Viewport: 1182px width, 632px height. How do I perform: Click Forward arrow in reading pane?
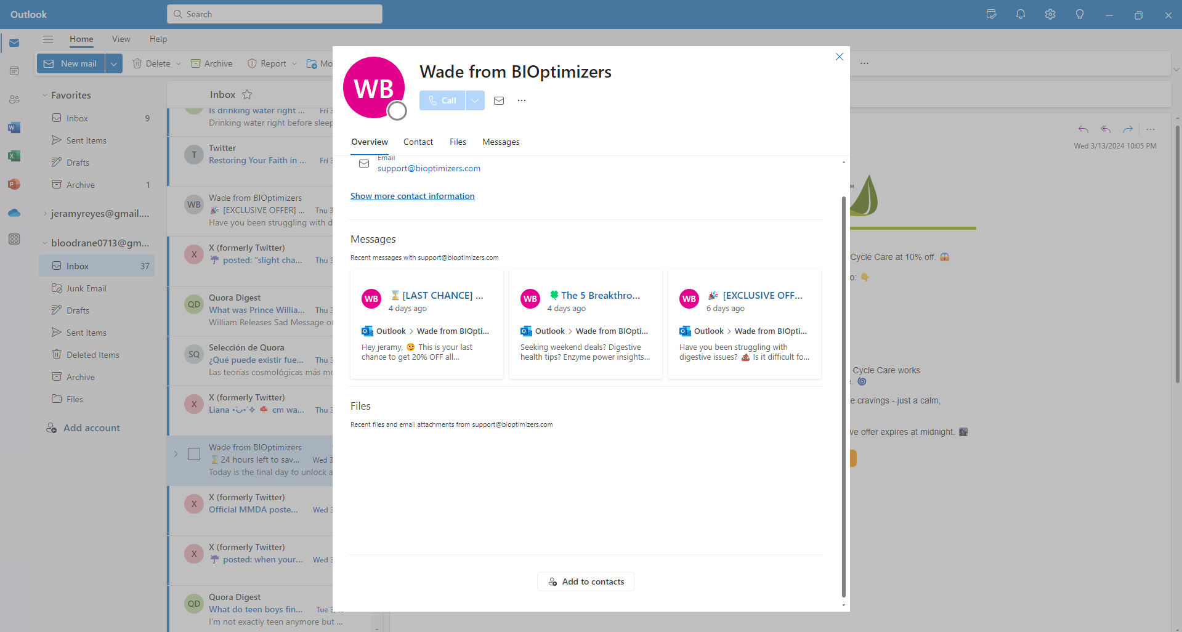point(1128,129)
